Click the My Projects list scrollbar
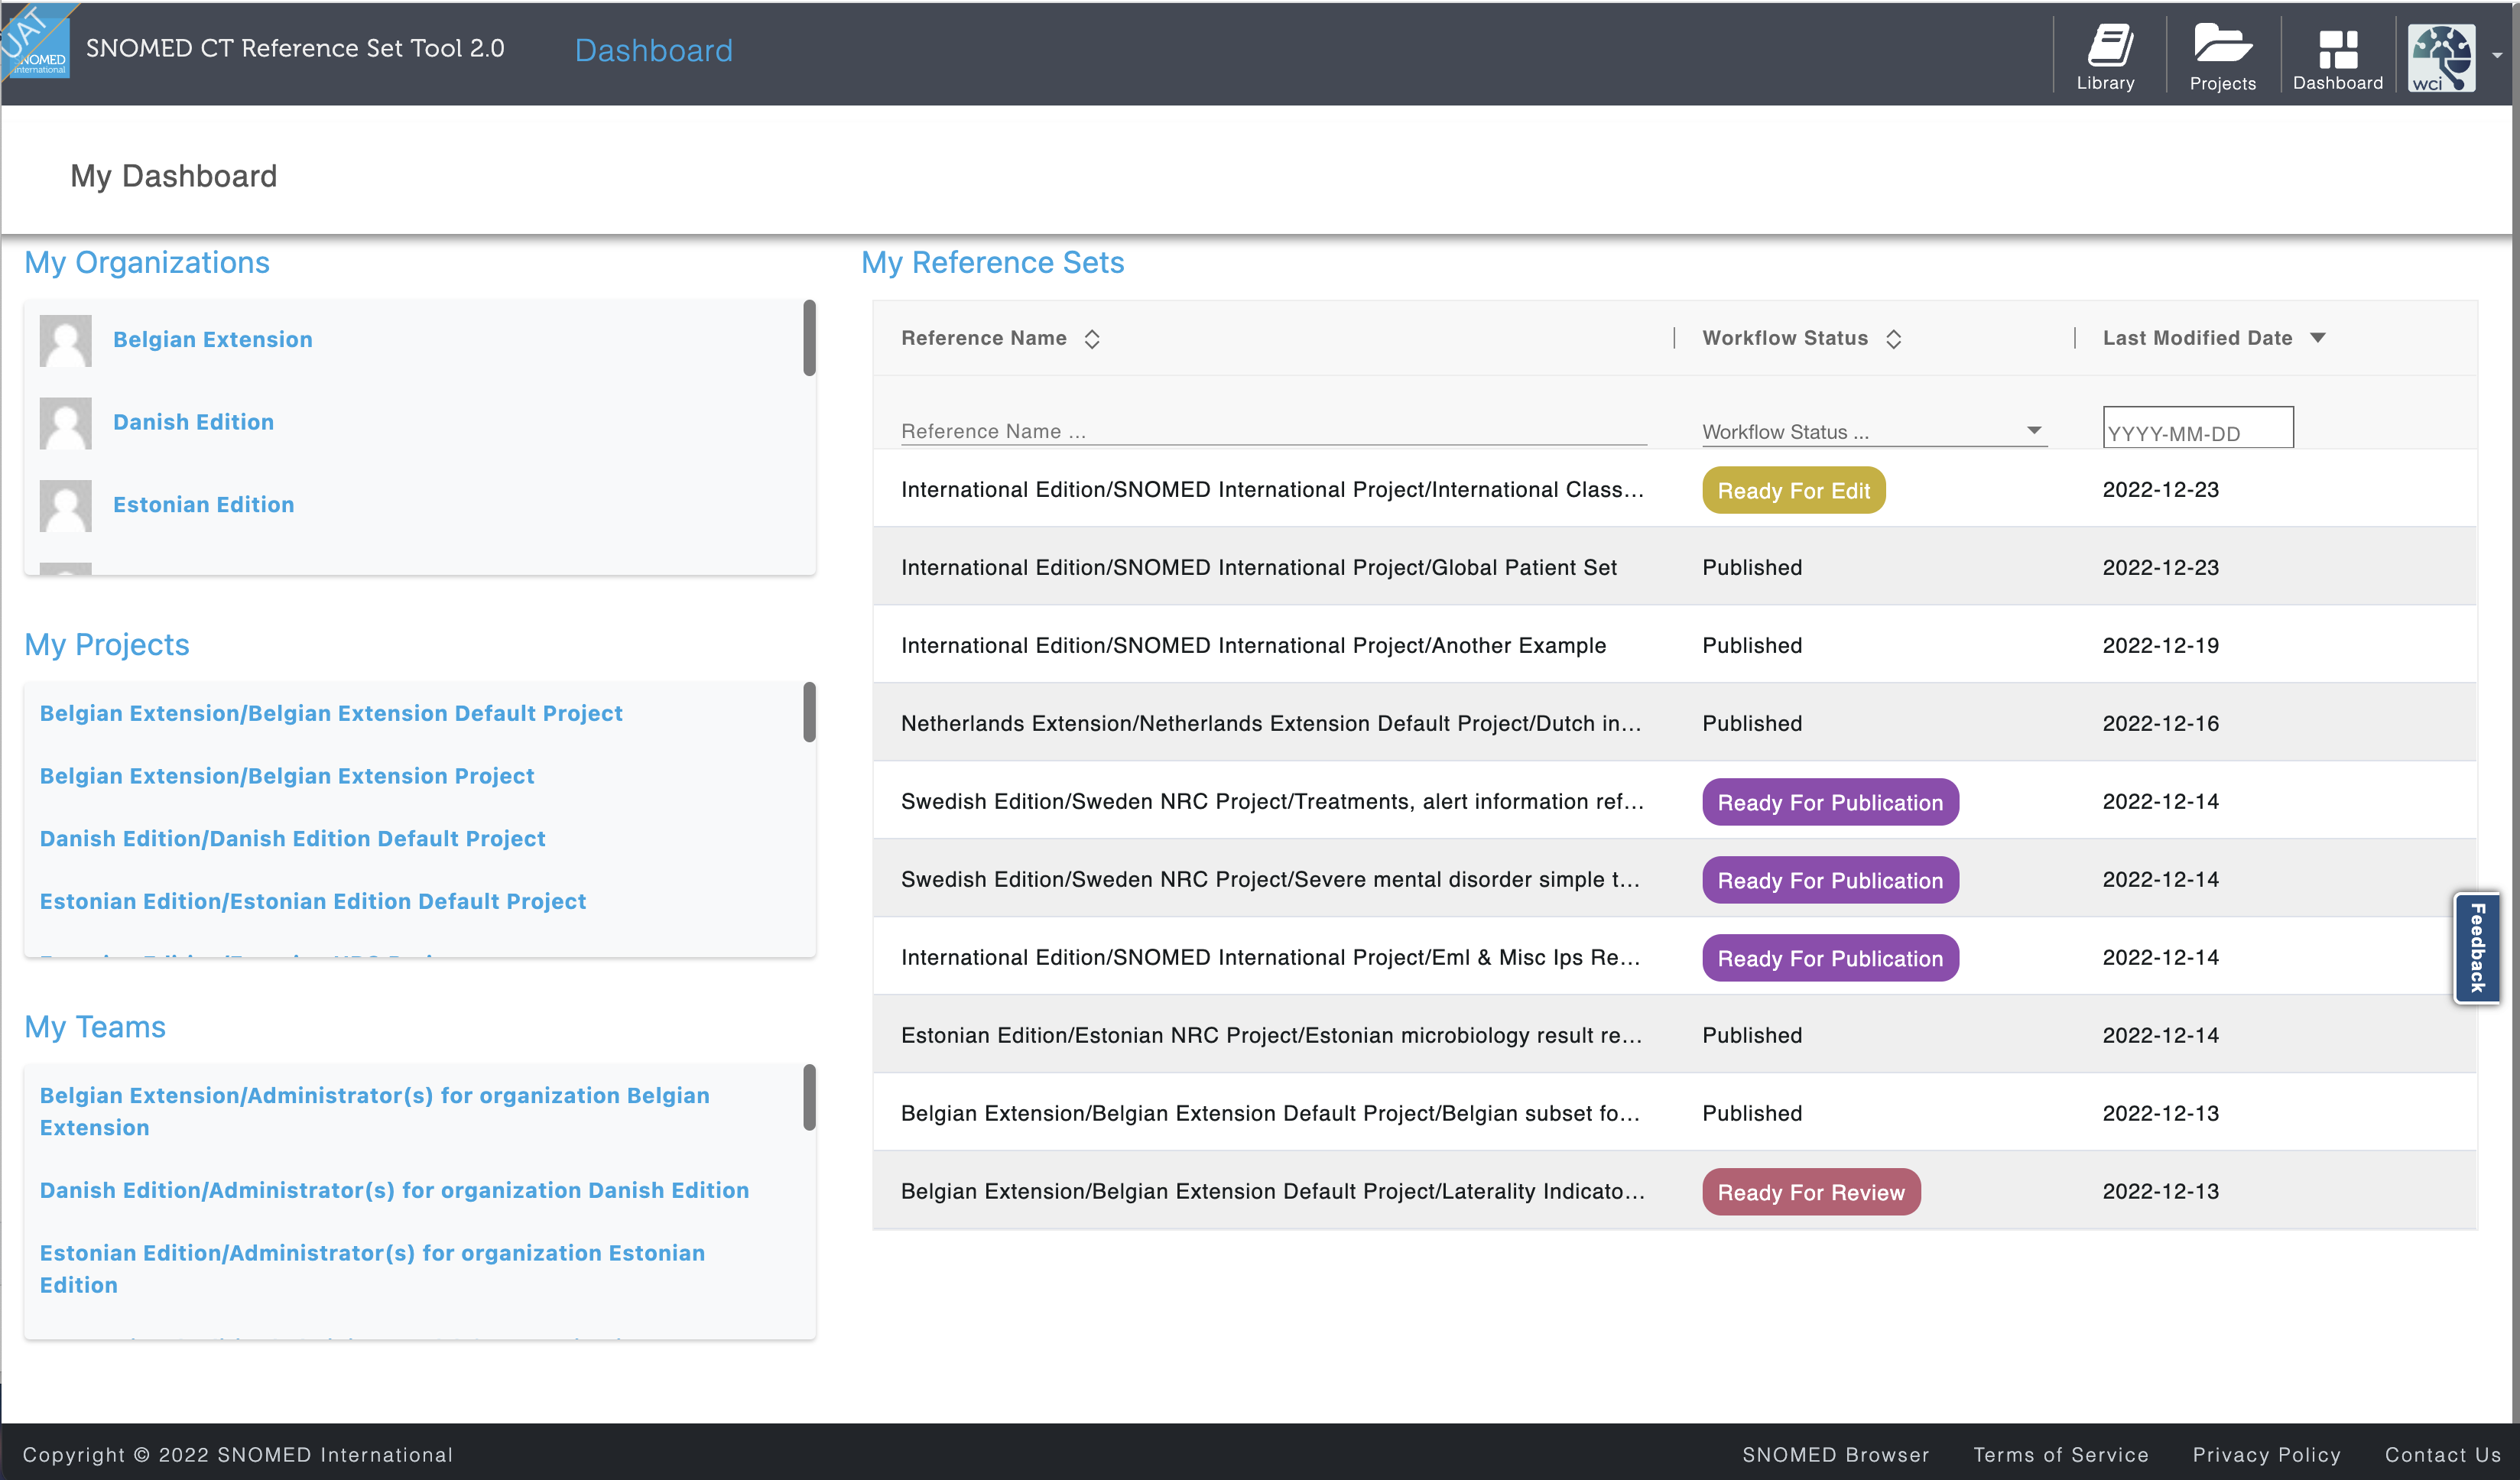The height and width of the screenshot is (1480, 2520). [x=809, y=712]
